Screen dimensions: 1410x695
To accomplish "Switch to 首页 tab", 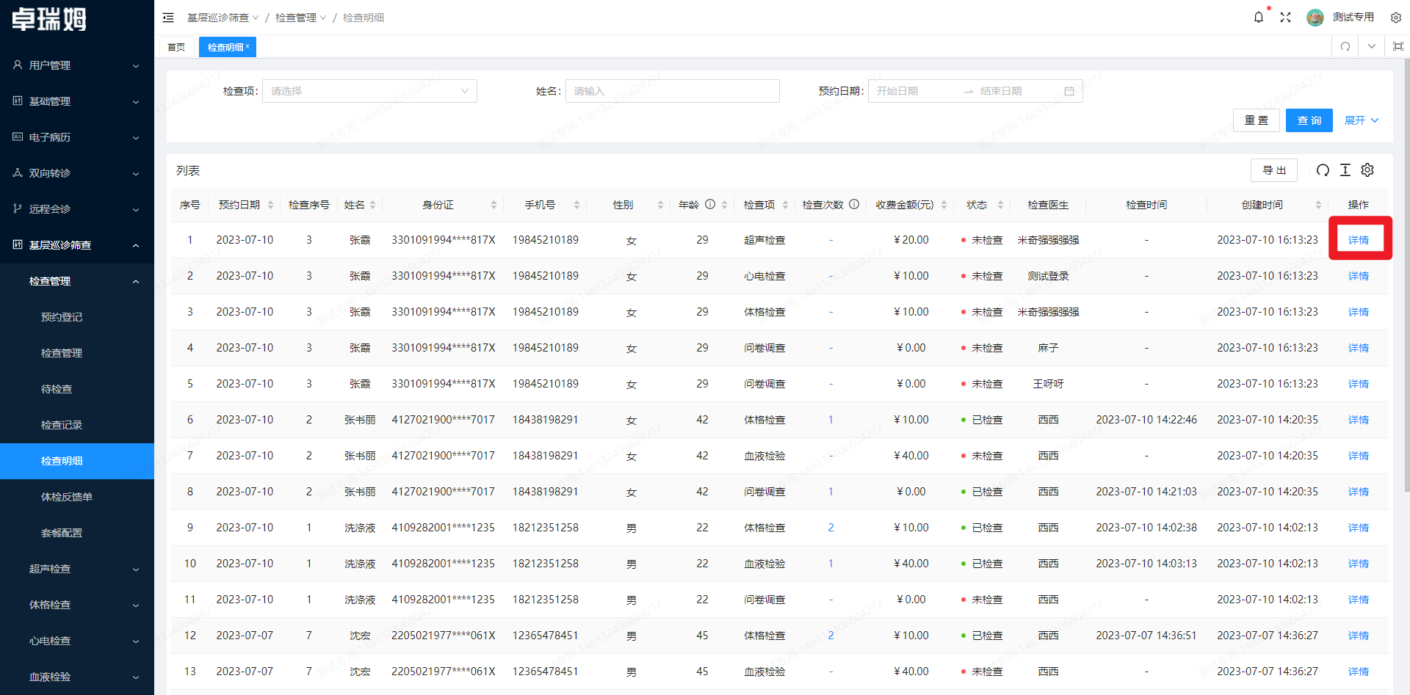I will point(176,47).
